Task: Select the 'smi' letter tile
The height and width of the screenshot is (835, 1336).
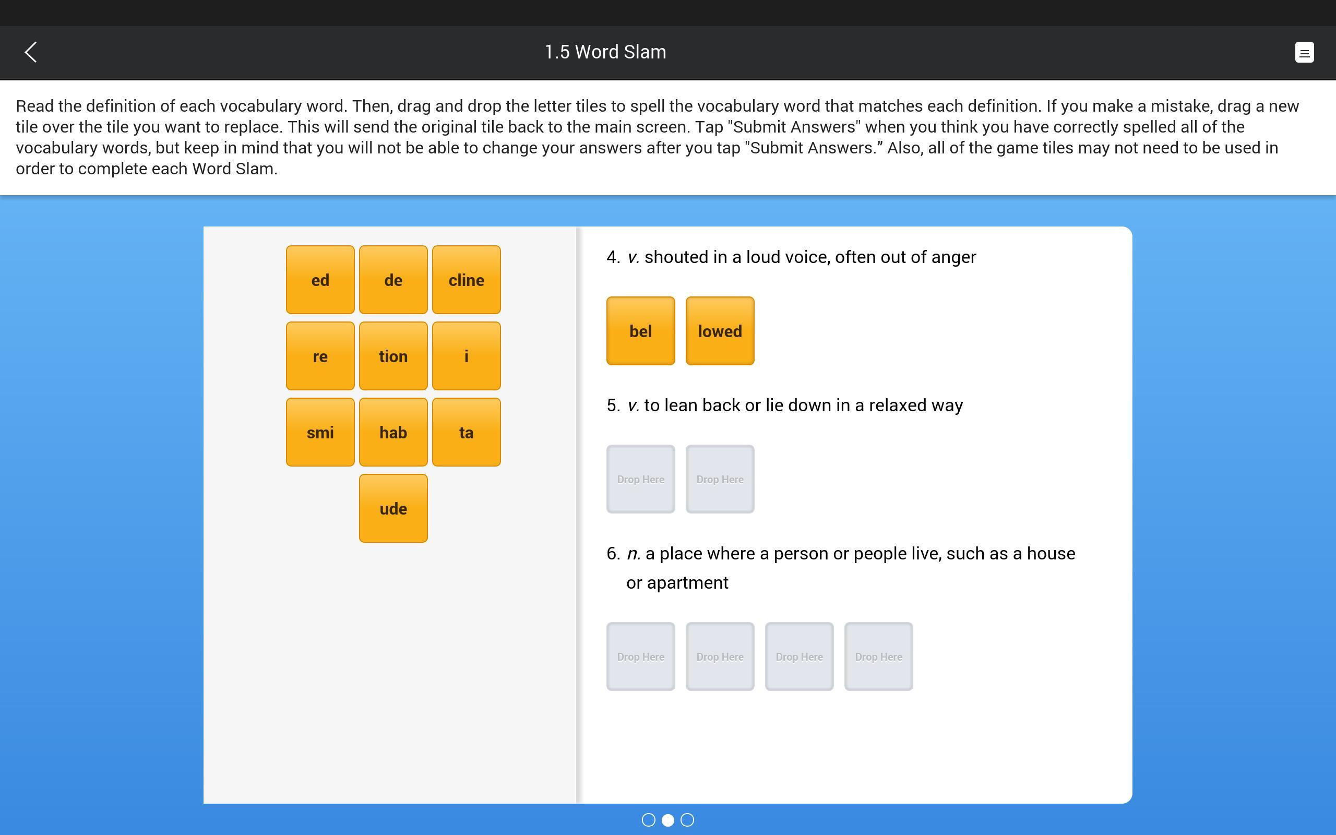Action: [x=319, y=432]
